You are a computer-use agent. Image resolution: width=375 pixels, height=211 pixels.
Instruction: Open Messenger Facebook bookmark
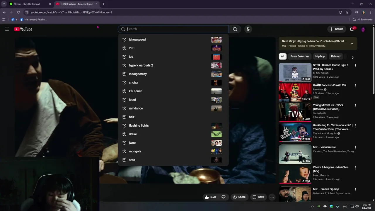[x=33, y=20]
